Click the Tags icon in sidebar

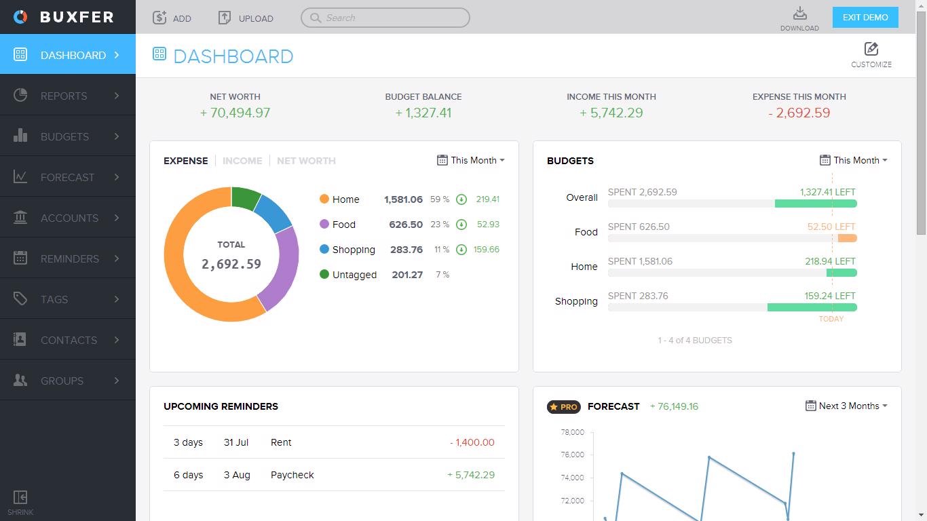pos(20,298)
